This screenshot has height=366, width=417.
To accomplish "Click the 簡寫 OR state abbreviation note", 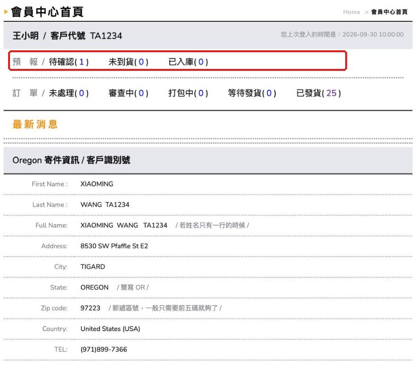I will [133, 288].
